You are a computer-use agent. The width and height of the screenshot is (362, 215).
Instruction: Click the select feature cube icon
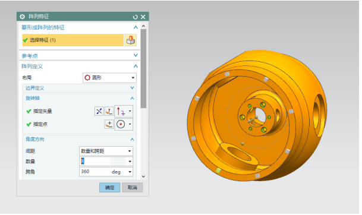(x=131, y=40)
